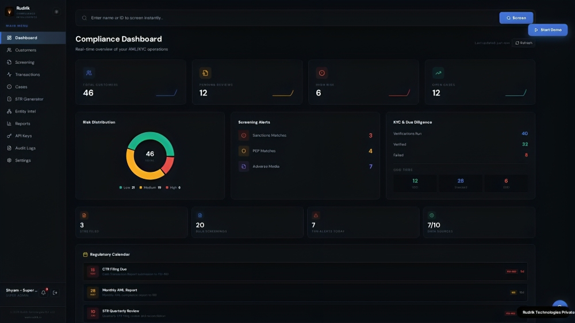Click the date badge 10 for STR Review
Screen dimensions: 575x323
point(93,313)
